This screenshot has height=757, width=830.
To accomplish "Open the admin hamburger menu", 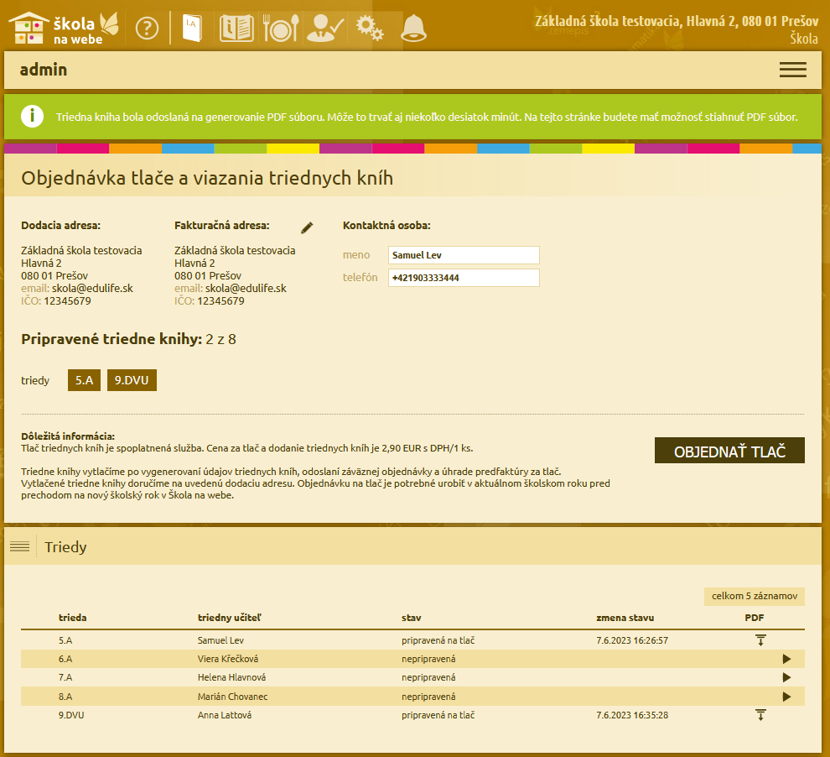I will click(x=792, y=70).
